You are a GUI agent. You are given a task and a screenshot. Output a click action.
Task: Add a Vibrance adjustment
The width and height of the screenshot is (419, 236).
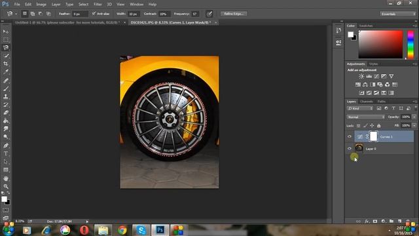click(x=392, y=76)
